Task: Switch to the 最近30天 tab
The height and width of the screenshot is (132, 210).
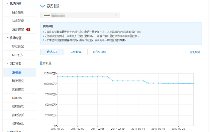Action: [52, 52]
